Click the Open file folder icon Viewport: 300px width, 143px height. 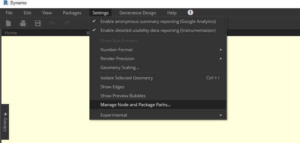click(x=23, y=24)
